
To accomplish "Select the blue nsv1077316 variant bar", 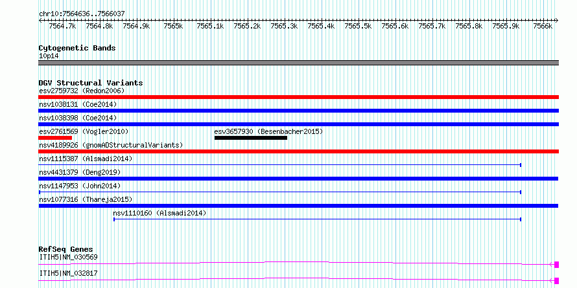I will click(x=298, y=206).
